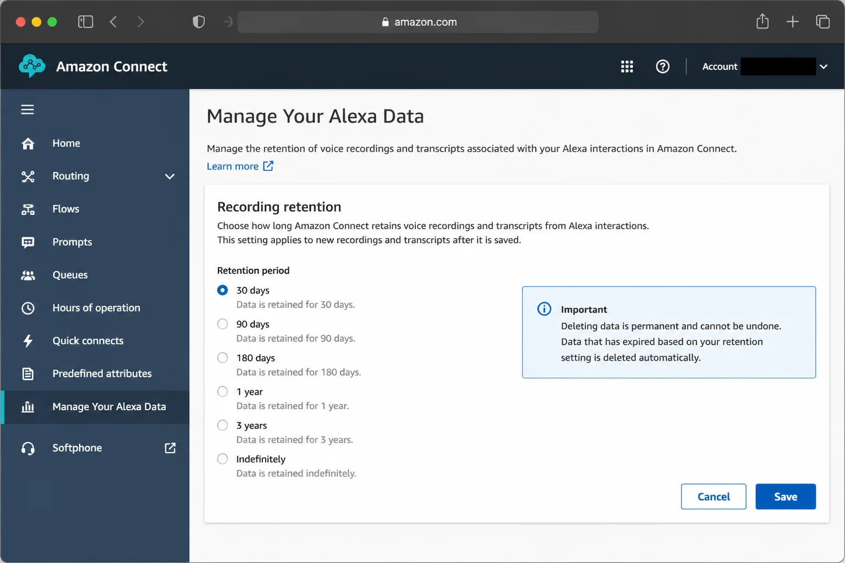The width and height of the screenshot is (845, 563).
Task: Select the 1 year retention option
Action: (x=223, y=392)
